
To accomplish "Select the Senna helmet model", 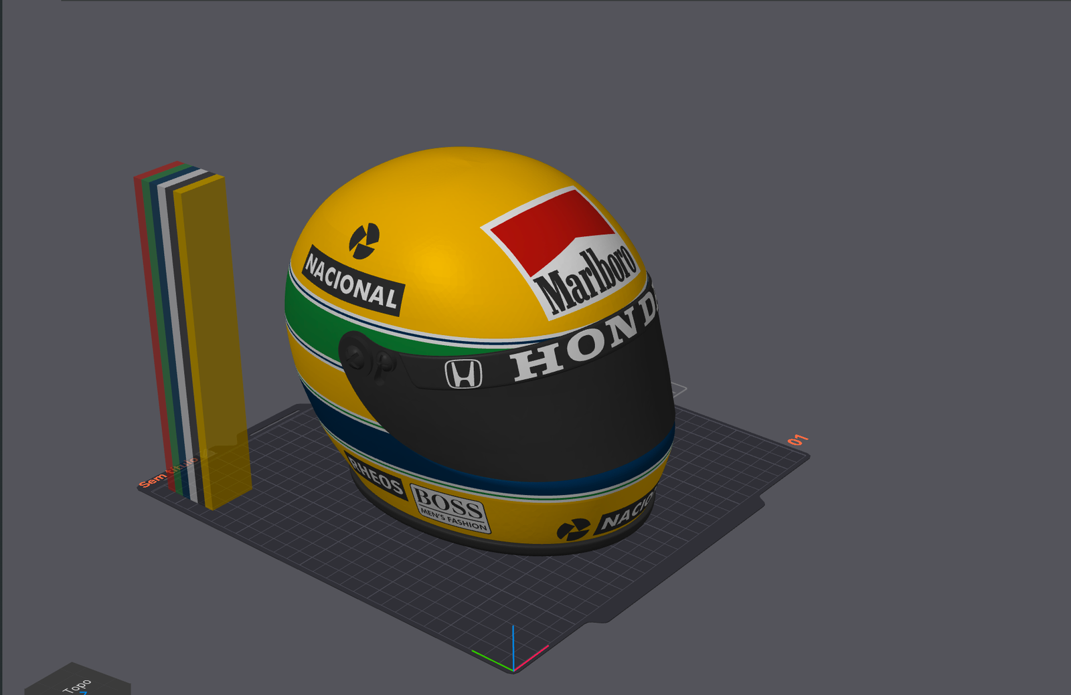I will pos(479,351).
